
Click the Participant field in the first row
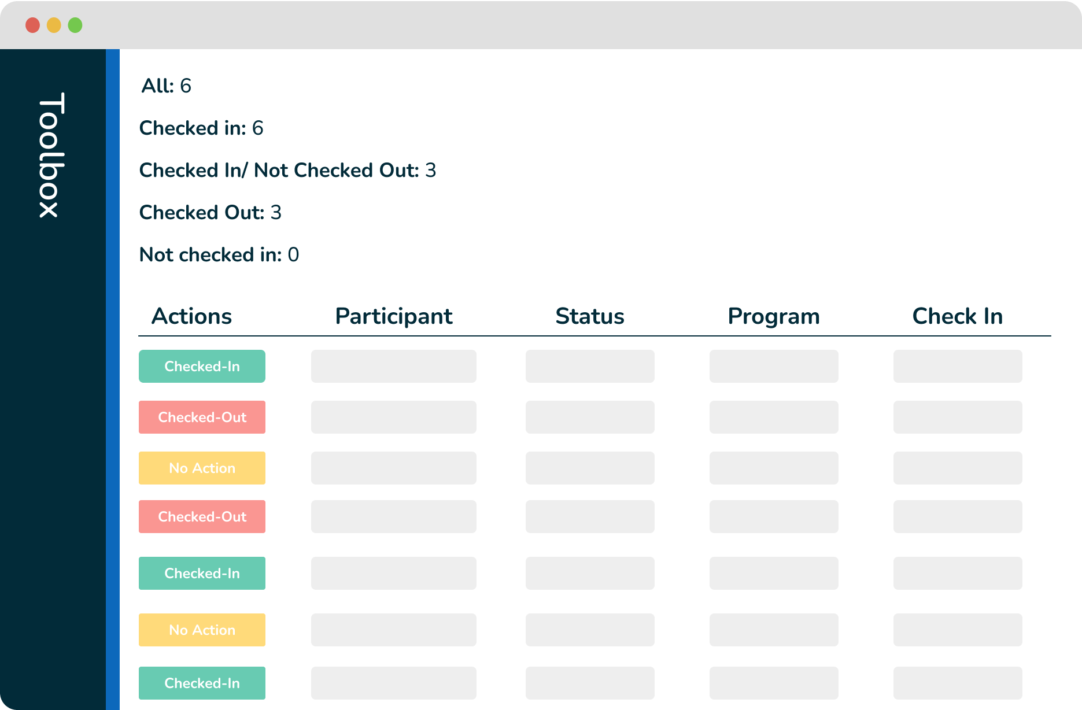point(393,366)
